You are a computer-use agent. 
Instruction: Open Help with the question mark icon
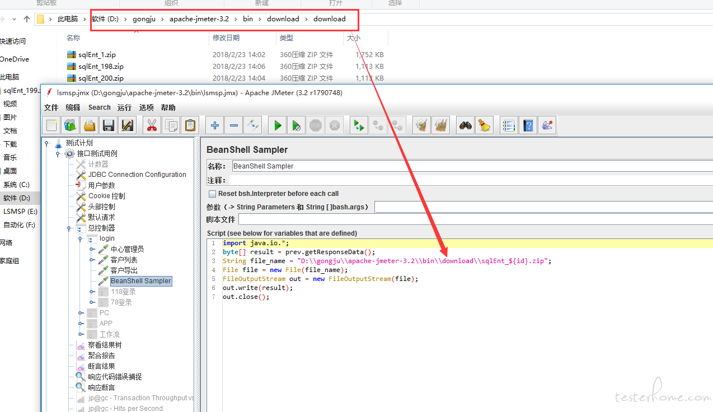pyautogui.click(x=528, y=125)
